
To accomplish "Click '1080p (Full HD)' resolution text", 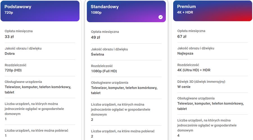I will [104, 71].
